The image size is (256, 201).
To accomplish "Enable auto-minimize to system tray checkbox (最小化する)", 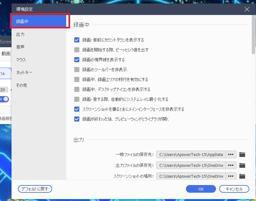I will [77, 99].
